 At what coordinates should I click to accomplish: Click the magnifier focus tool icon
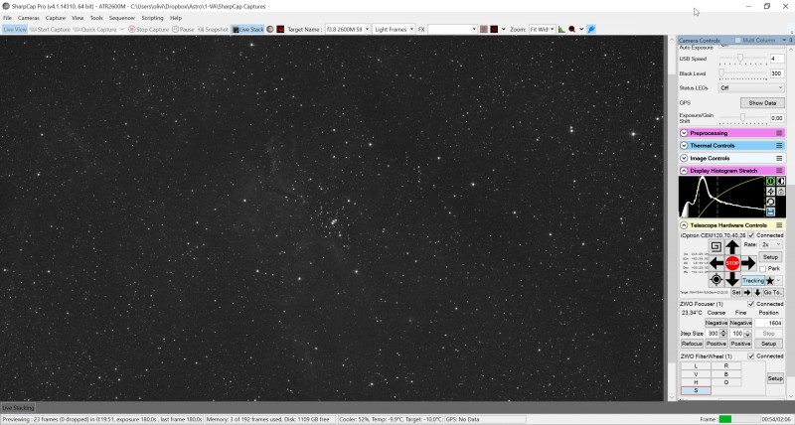(572, 30)
